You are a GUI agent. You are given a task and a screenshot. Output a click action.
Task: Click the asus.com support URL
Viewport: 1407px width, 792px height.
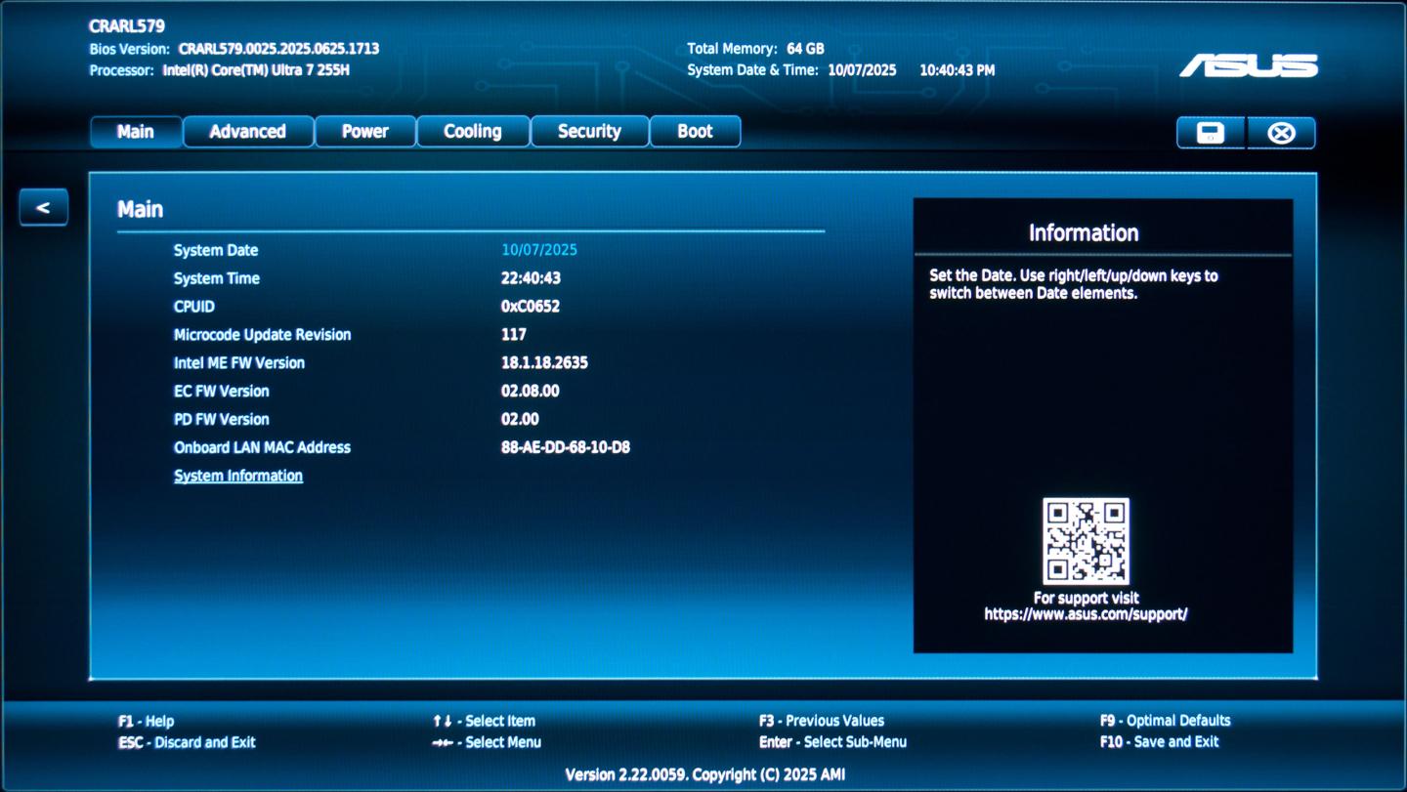[1086, 614]
